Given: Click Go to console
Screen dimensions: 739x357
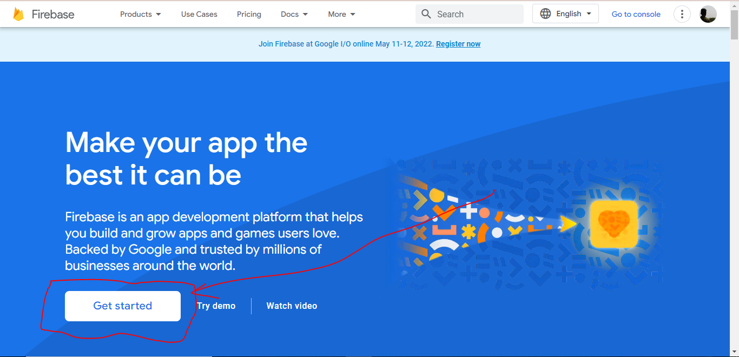Looking at the screenshot, I should point(636,14).
